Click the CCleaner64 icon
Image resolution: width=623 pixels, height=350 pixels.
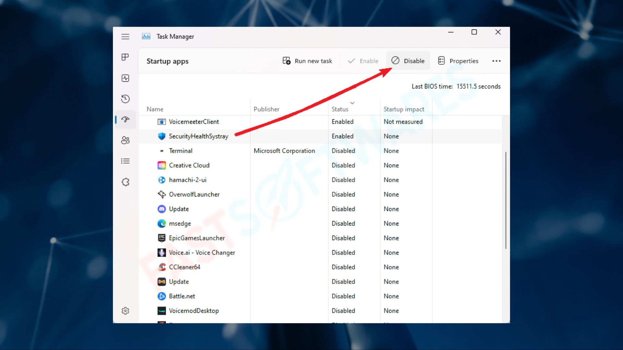coord(162,267)
